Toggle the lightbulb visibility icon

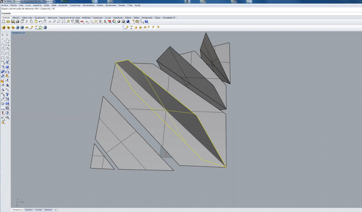click(101, 21)
